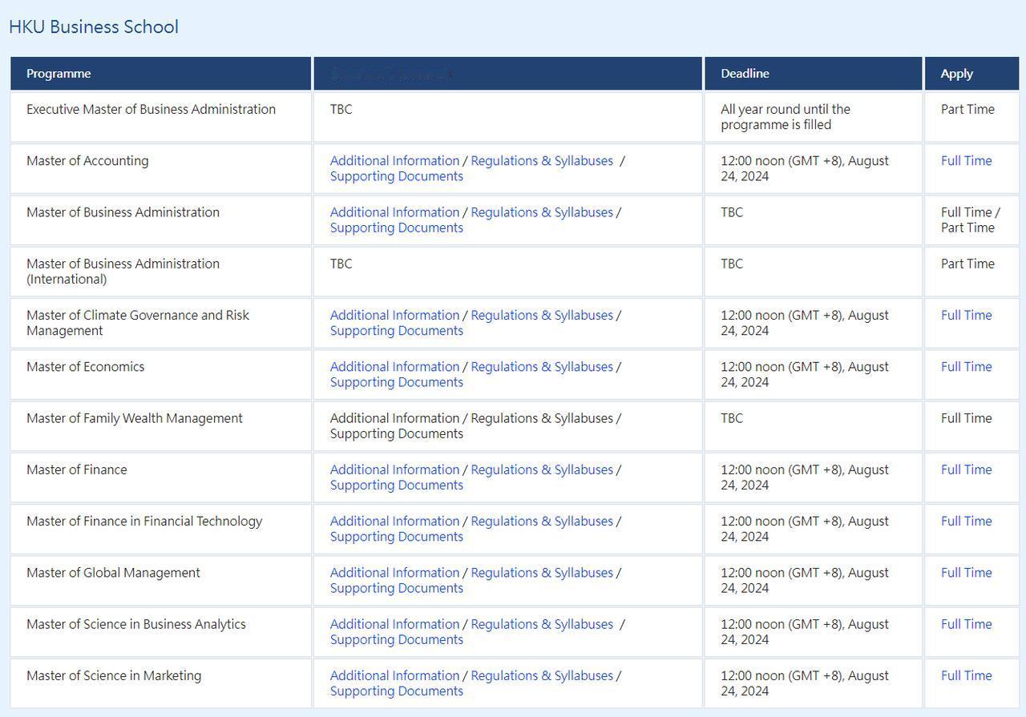The image size is (1026, 717).
Task: Click Part Time in MBA (International) row
Action: pyautogui.click(x=967, y=264)
